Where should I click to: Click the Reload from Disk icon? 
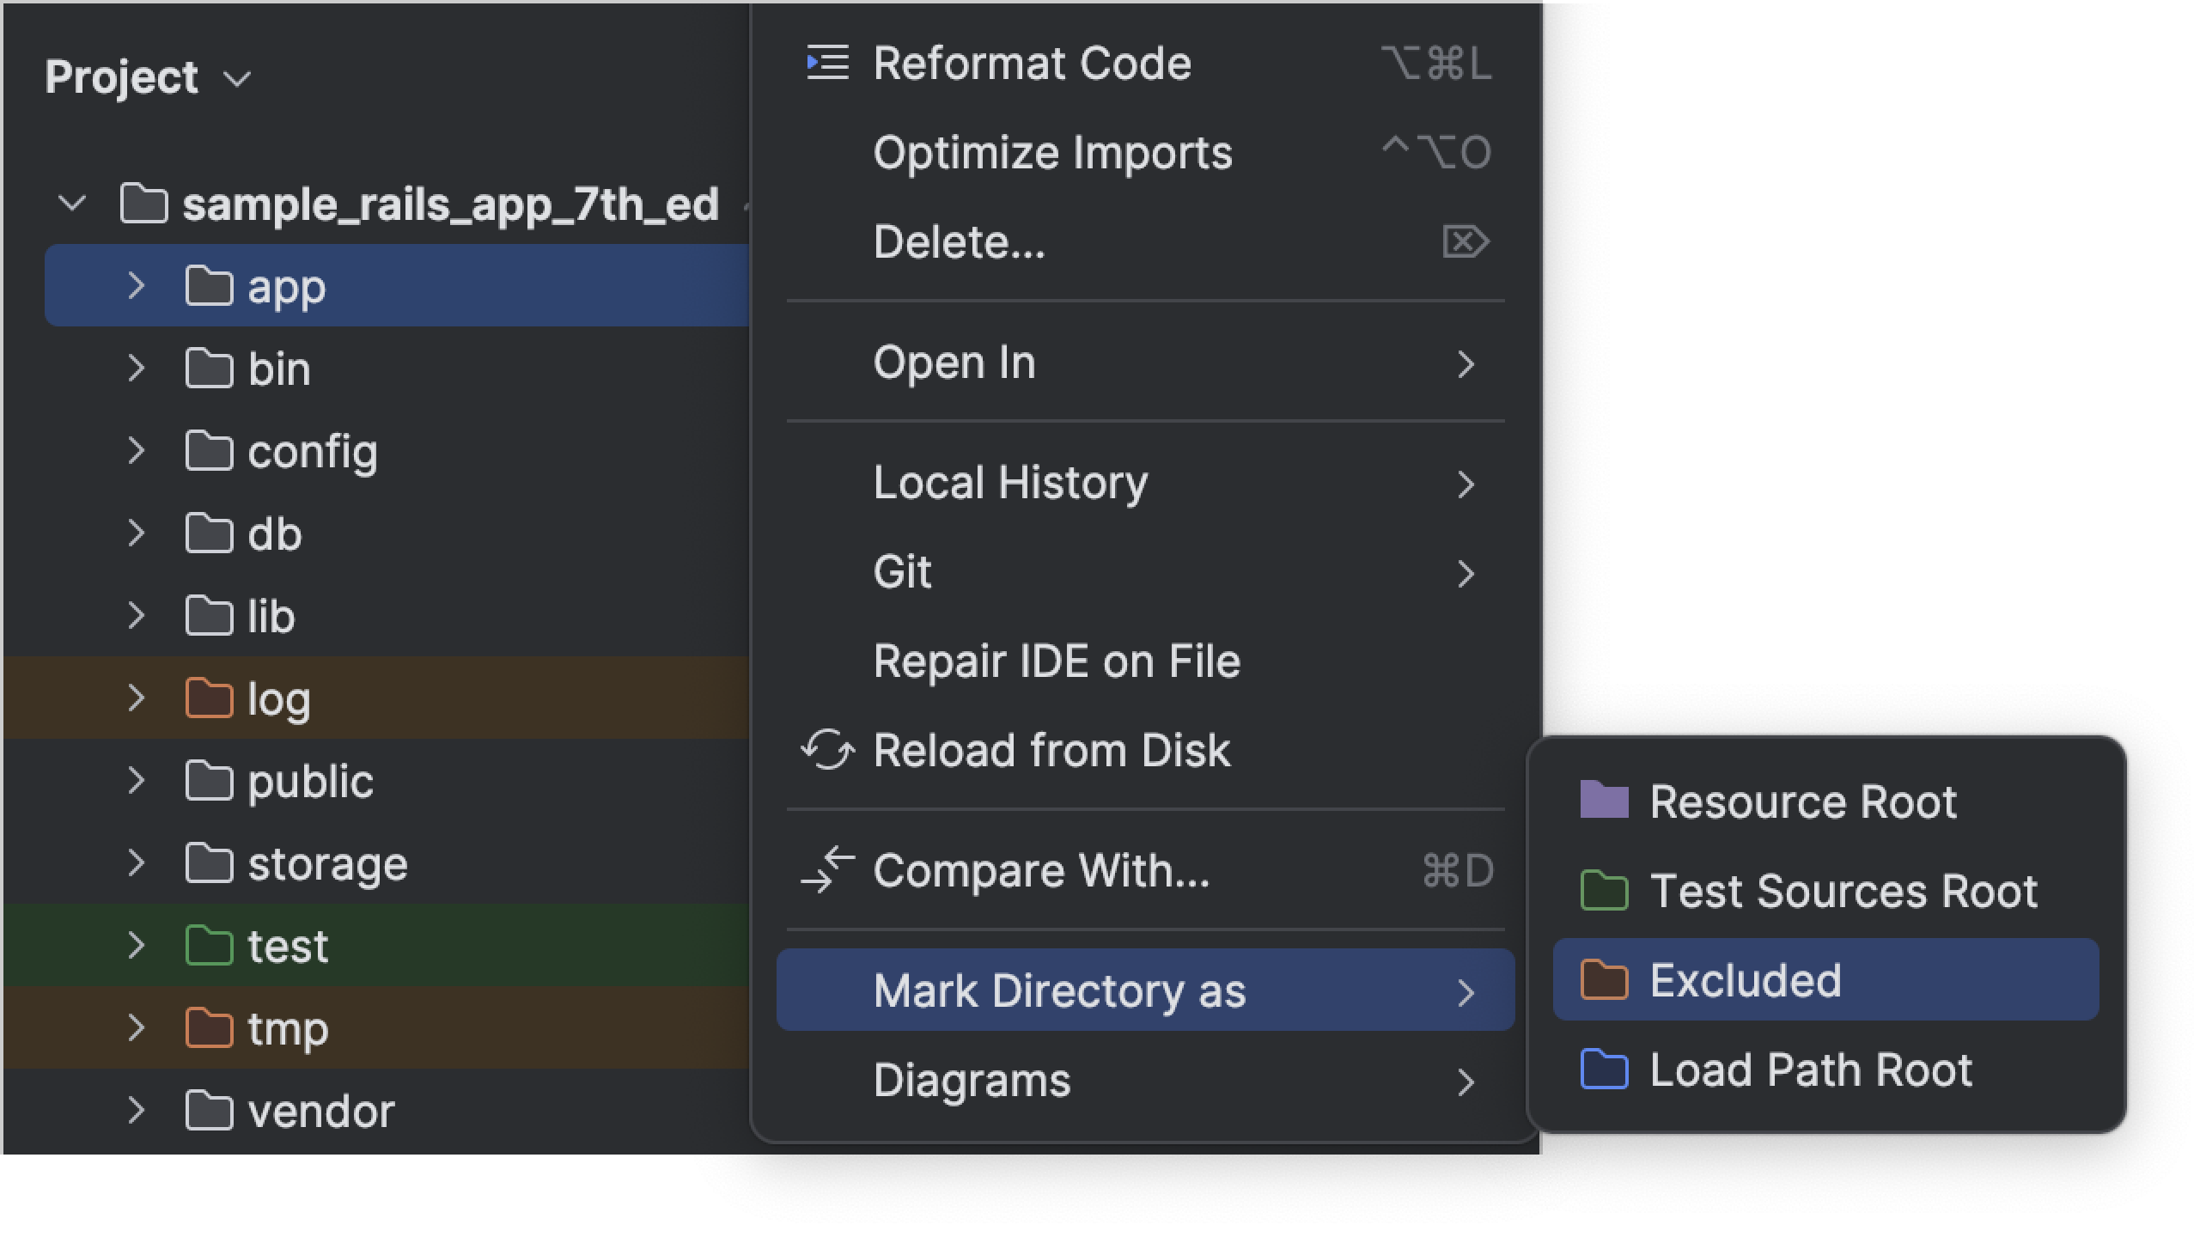coord(827,750)
